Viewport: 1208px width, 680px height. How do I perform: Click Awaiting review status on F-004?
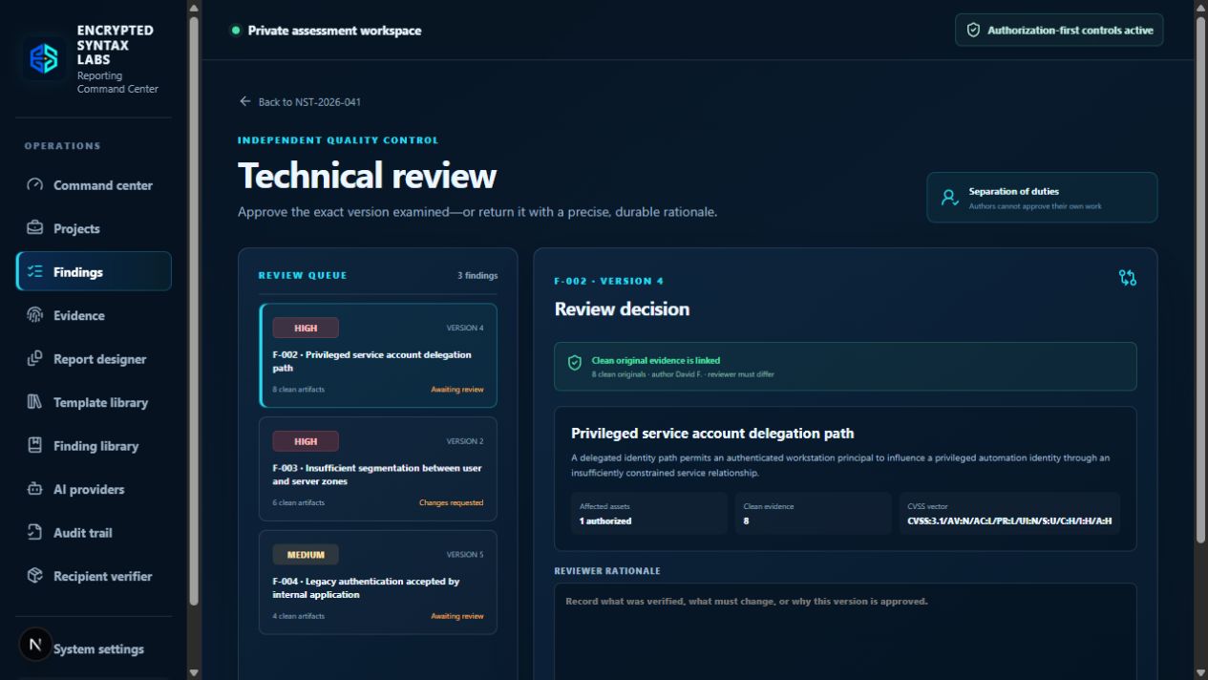457,616
